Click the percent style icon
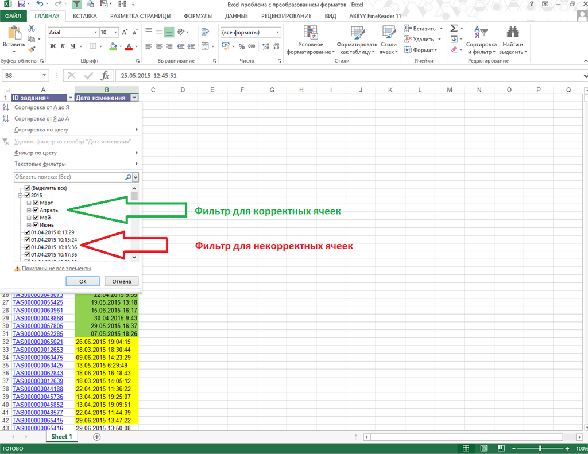This screenshot has height=454, width=588. point(242,46)
